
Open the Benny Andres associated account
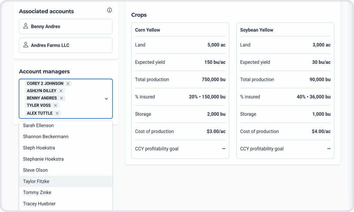tap(66, 26)
